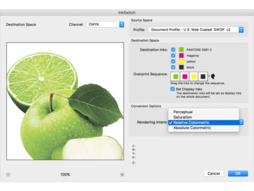Select magenta ink in Overprint Sequence
This screenshot has height=191, width=254.
[x=185, y=77]
